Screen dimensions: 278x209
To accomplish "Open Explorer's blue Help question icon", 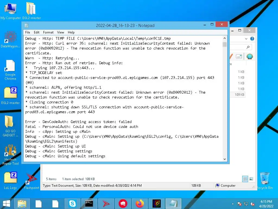I will 252,39.
